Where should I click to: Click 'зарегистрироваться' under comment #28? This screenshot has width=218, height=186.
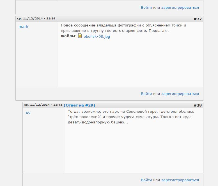pyautogui.click(x=180, y=180)
